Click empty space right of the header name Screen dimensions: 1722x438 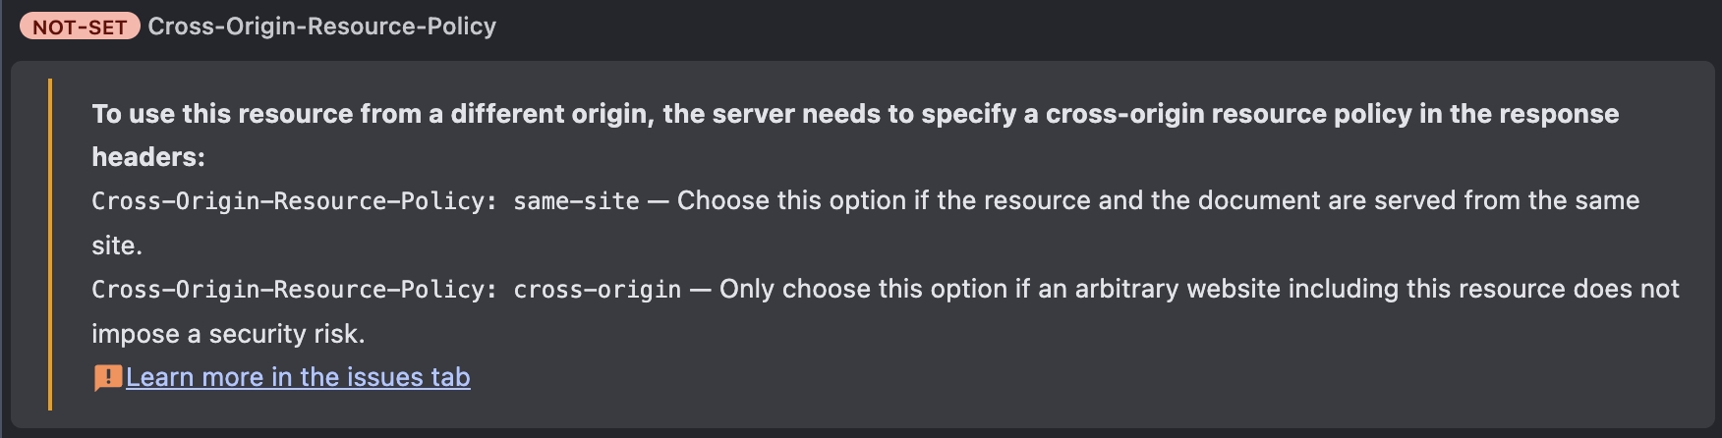pos(1081,27)
